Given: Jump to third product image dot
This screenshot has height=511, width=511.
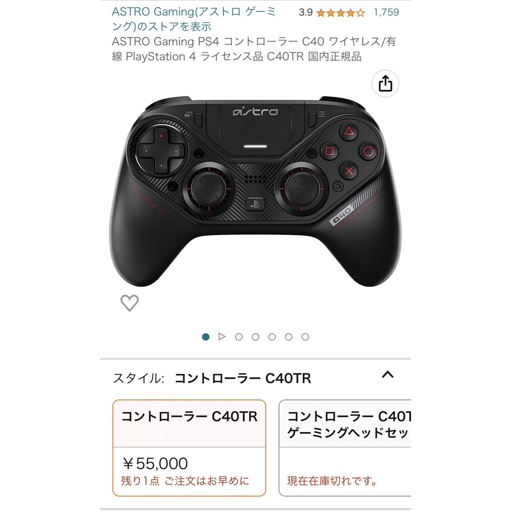Looking at the screenshot, I should click(239, 337).
